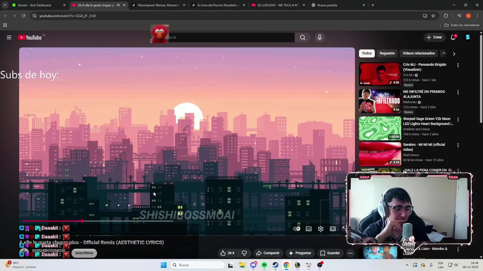This screenshot has height=271, width=483.
Task: Open the media controls icon in Chrome
Action: pyautogui.click(x=459, y=16)
